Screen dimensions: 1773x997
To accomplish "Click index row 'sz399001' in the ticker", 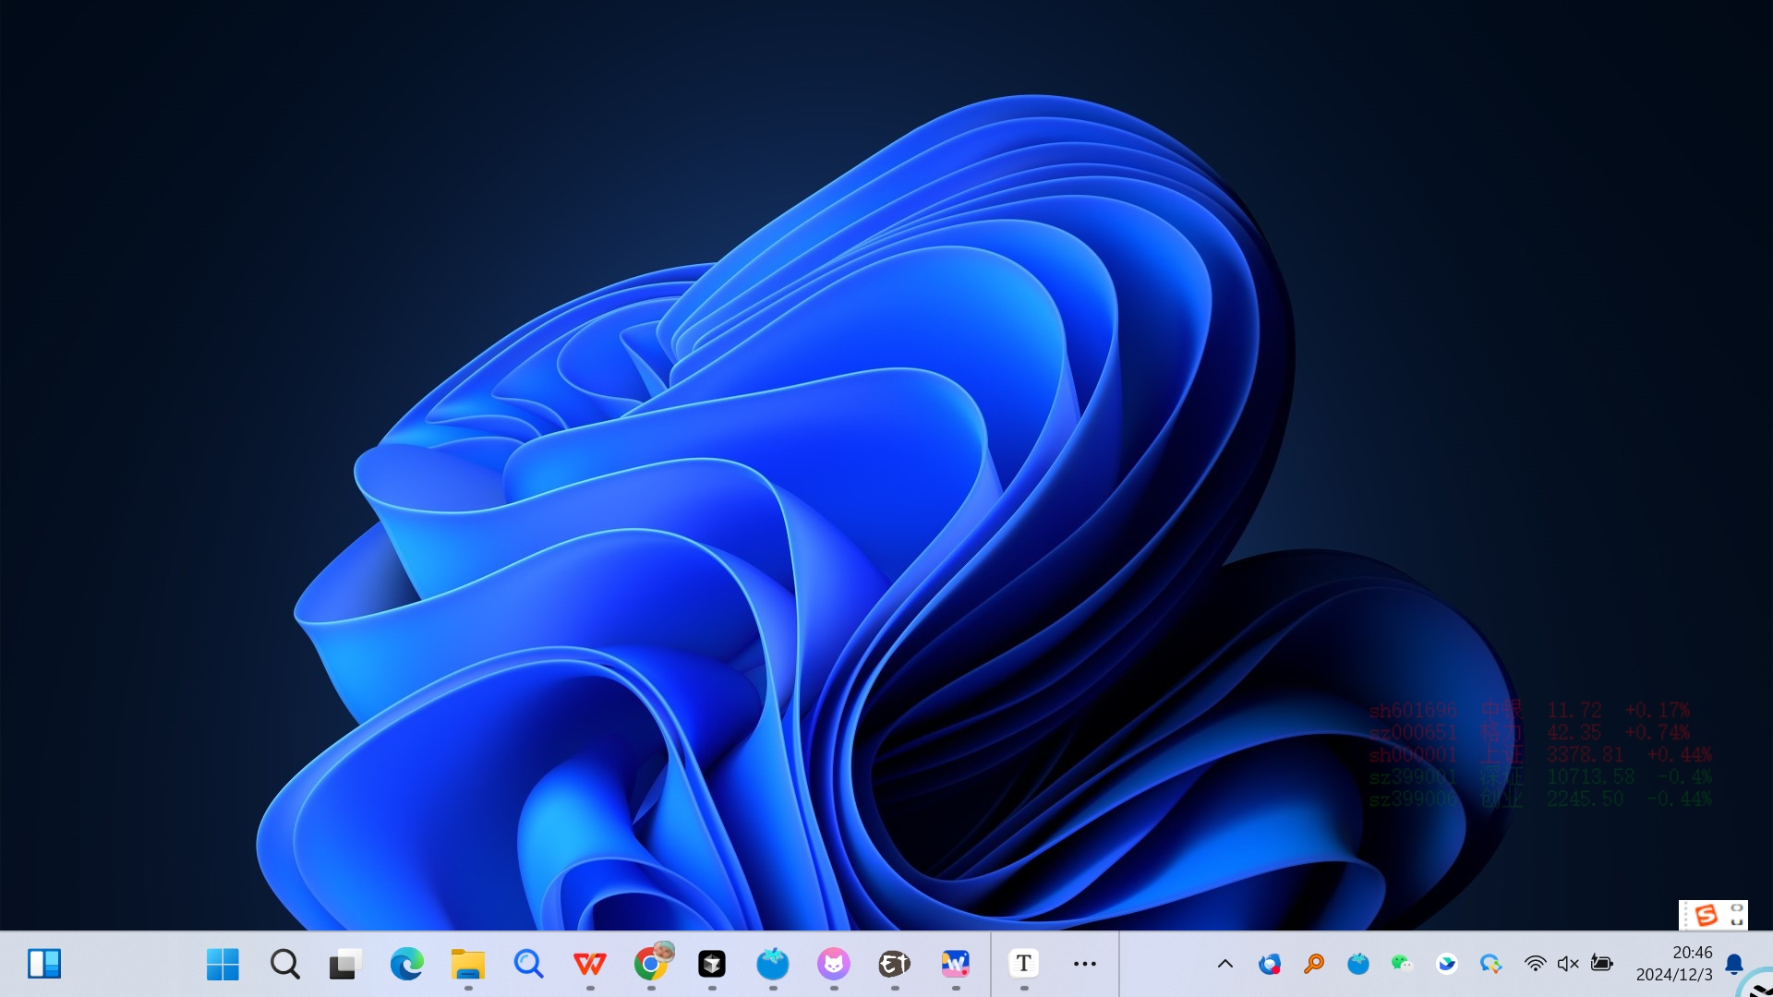I will [1540, 776].
